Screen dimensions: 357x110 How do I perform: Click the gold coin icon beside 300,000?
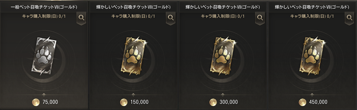coord(213,102)
